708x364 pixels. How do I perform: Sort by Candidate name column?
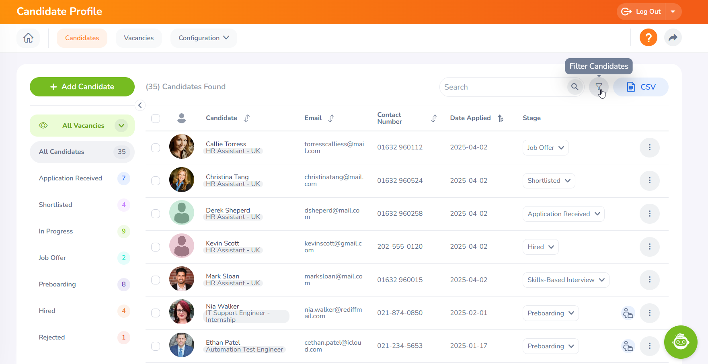click(247, 118)
